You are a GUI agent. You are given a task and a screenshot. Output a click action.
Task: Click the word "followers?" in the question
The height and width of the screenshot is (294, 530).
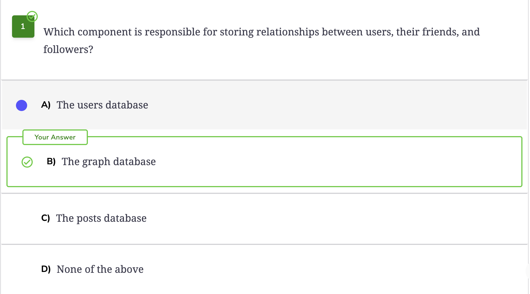coord(68,50)
